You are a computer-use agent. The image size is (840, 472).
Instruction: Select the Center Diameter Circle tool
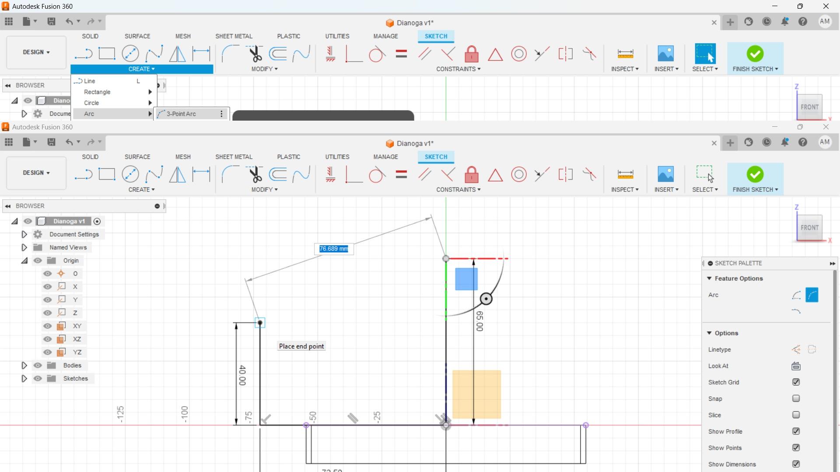130,174
